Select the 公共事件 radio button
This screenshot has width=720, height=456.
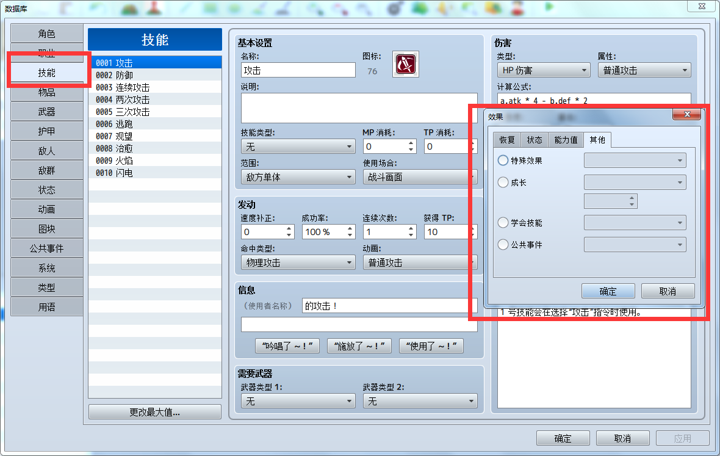(503, 245)
